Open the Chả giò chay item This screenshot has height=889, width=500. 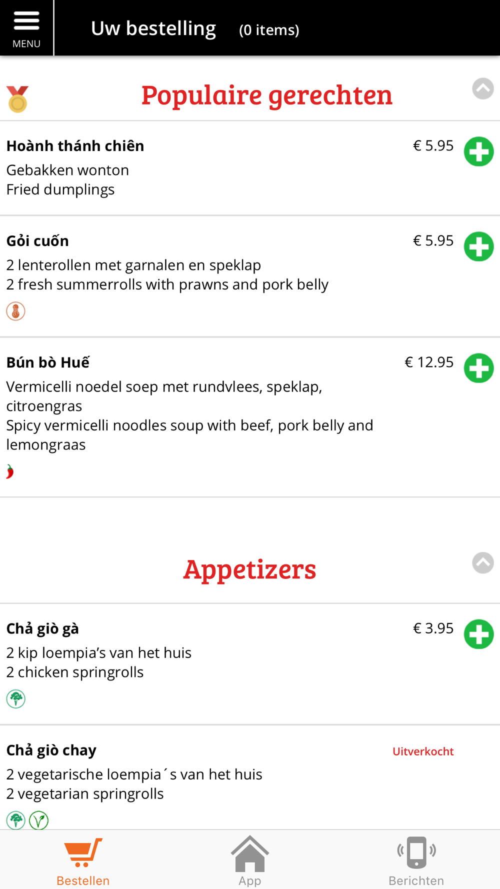pyautogui.click(x=250, y=777)
